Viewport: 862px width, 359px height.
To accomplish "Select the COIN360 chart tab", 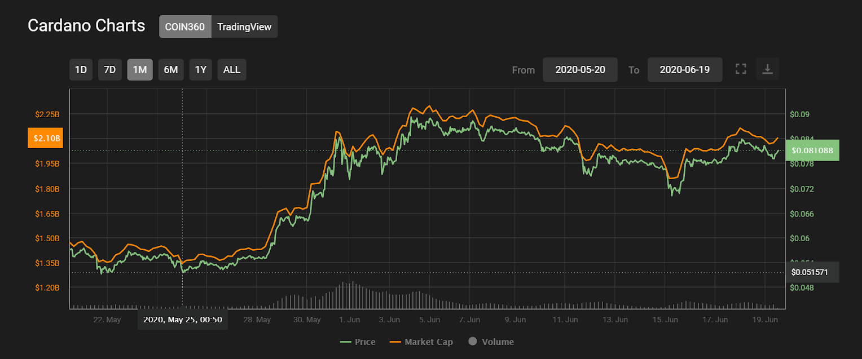I will coord(185,26).
